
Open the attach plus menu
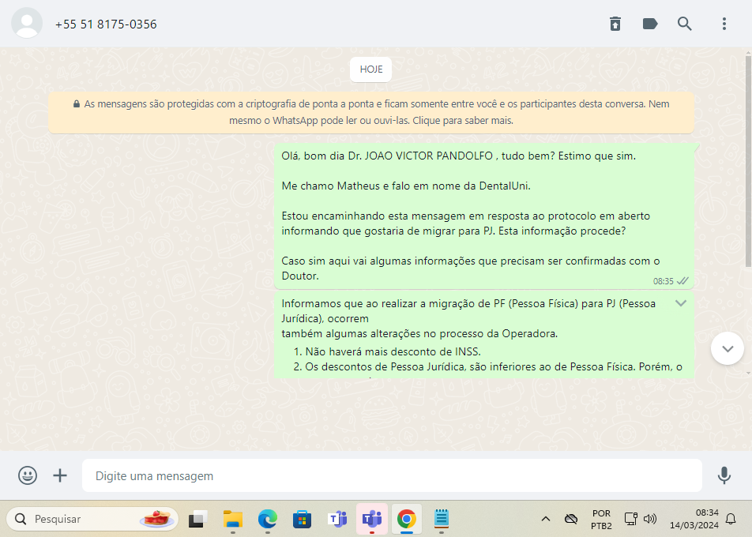click(x=60, y=475)
